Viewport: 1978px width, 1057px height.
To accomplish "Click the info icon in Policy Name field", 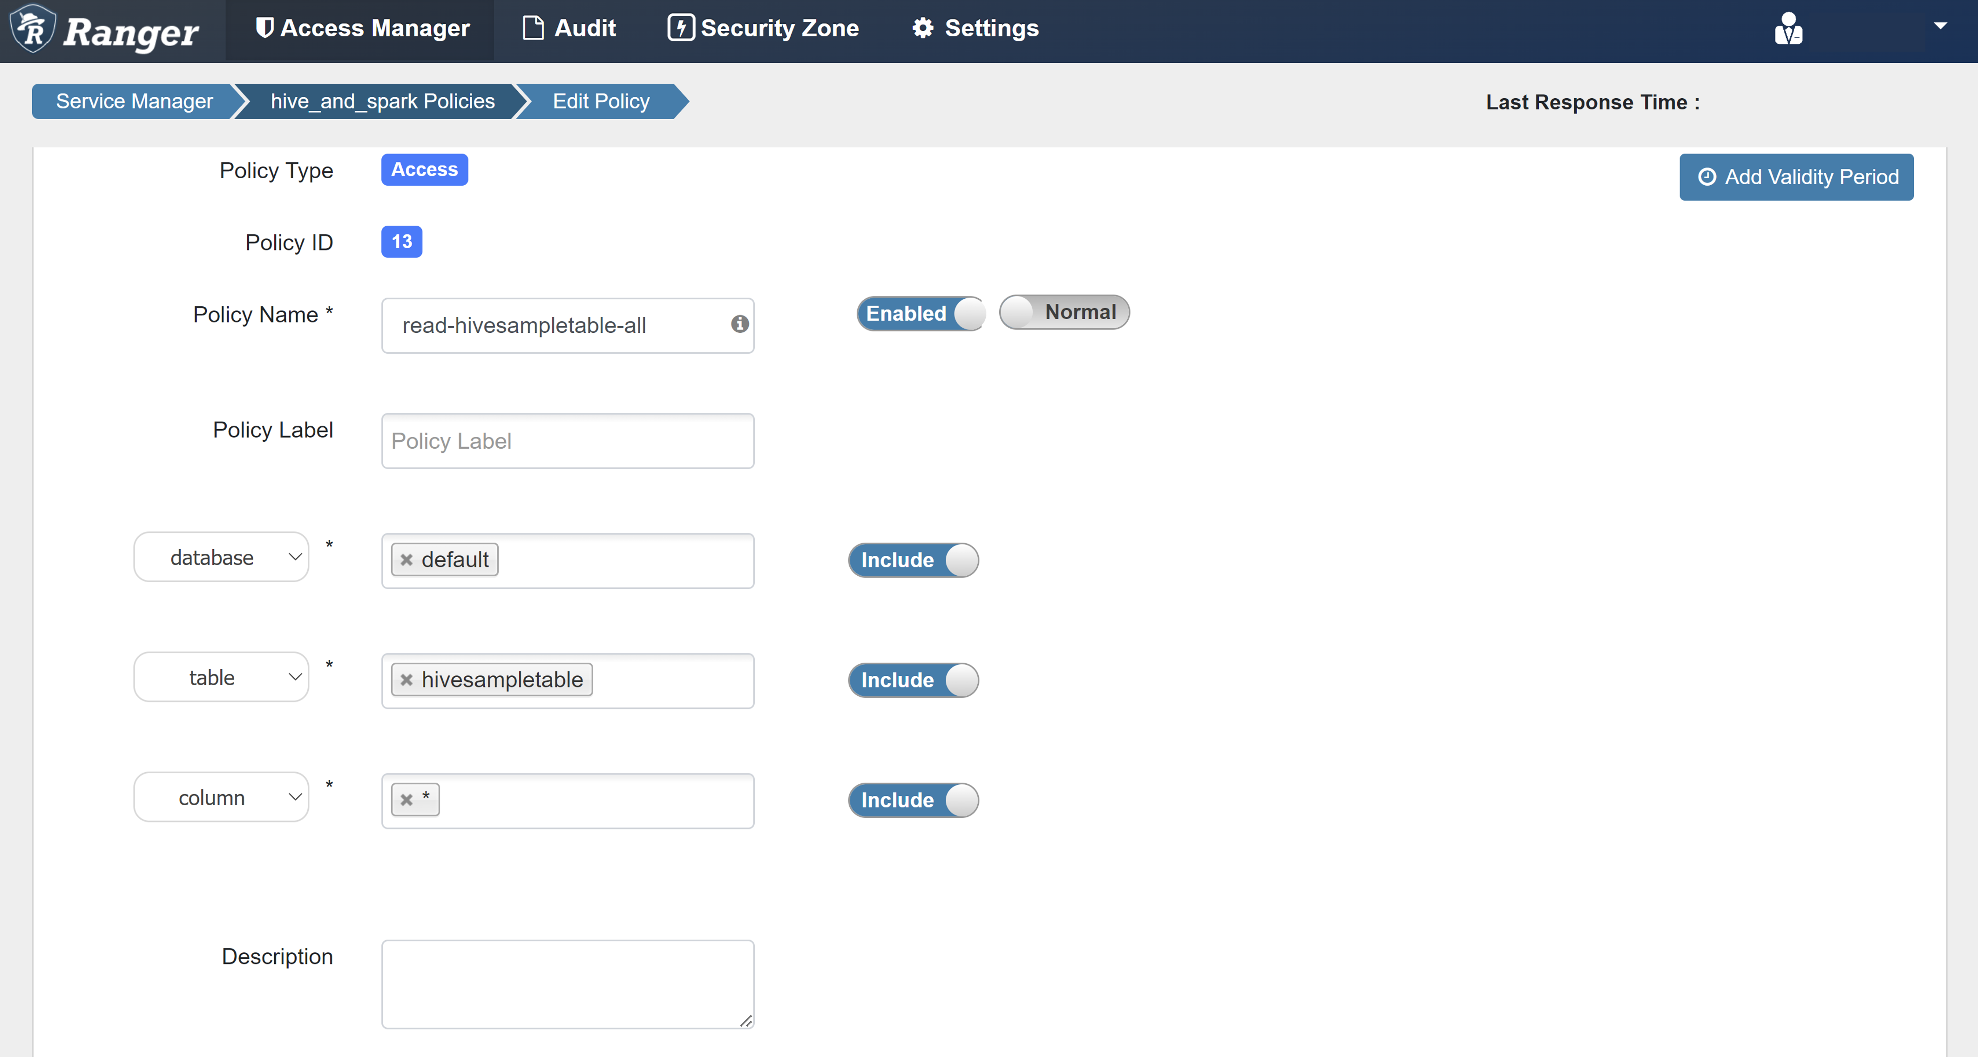I will click(739, 324).
